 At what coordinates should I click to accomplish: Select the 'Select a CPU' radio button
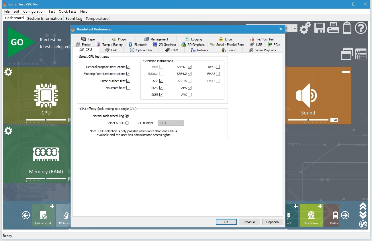(127, 123)
